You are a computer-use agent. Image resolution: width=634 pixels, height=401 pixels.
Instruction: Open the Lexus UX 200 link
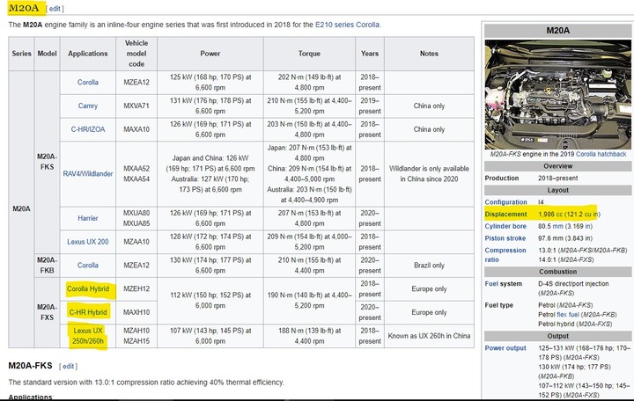[x=88, y=242]
